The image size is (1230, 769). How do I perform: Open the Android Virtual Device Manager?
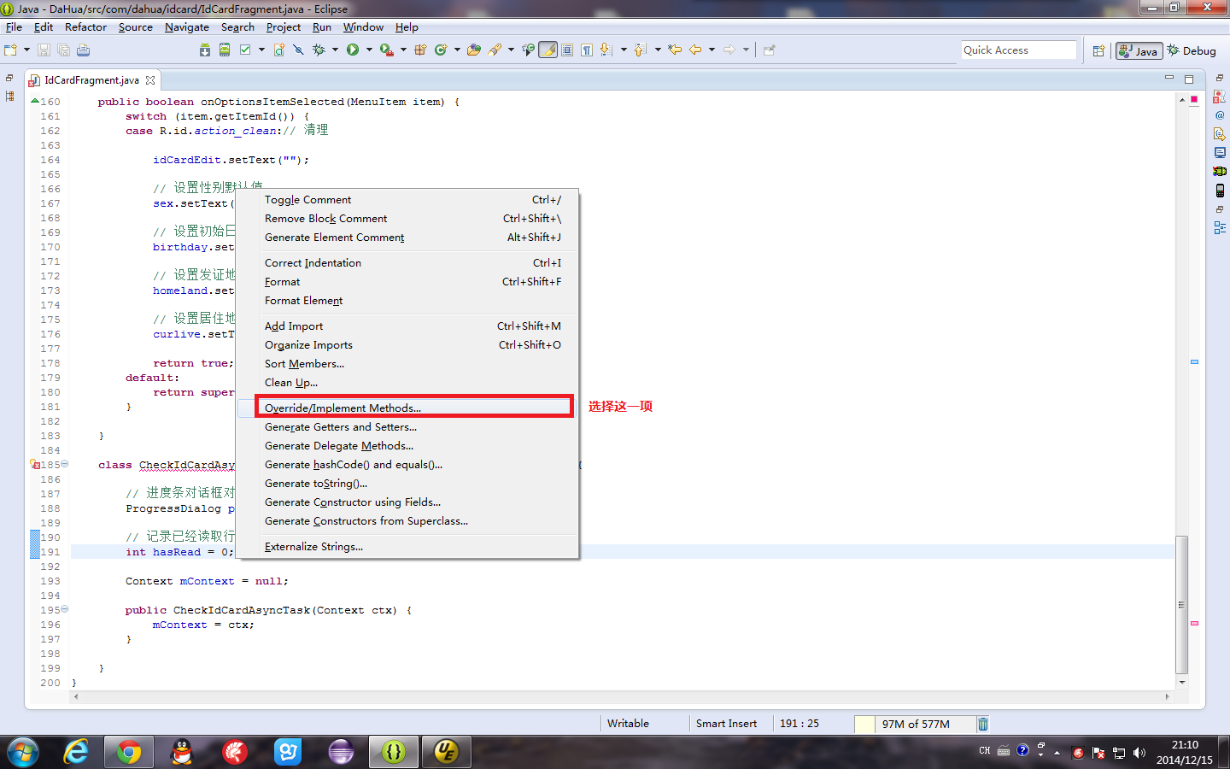pos(225,50)
